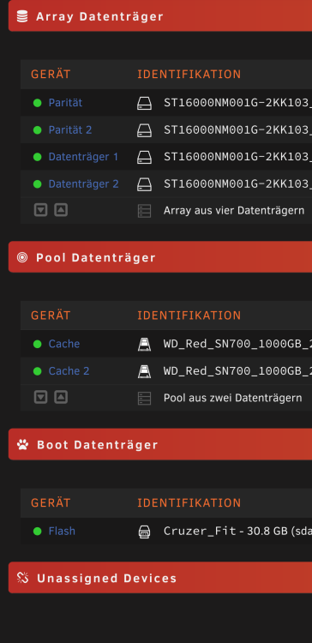Open the Datenträger 2 device link
The image size is (312, 643).
(84, 183)
